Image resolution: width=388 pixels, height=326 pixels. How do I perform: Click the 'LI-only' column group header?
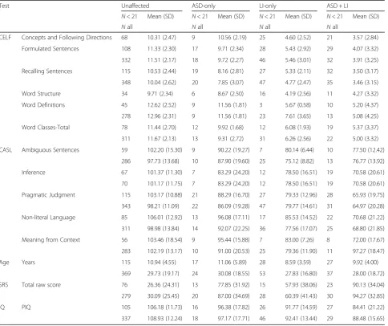(268, 6)
